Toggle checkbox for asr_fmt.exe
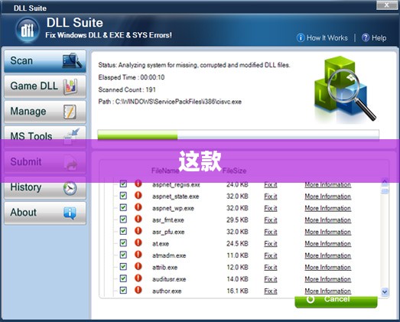Image resolution: width=400 pixels, height=322 pixels. (x=123, y=220)
